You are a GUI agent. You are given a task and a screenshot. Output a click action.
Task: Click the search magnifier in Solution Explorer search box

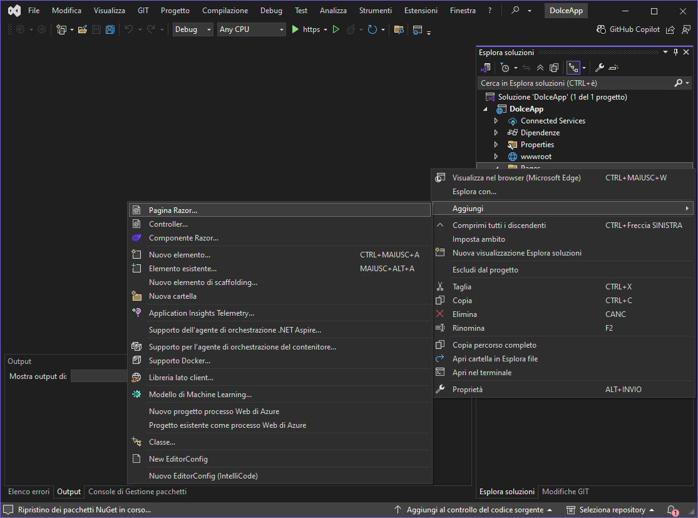(x=679, y=83)
